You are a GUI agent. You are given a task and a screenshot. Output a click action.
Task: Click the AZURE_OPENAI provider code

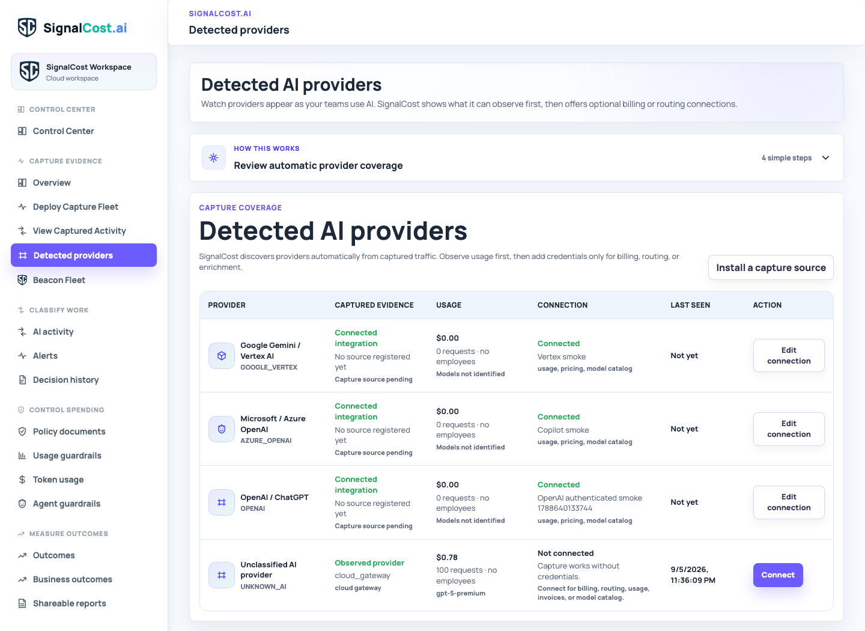tap(266, 440)
